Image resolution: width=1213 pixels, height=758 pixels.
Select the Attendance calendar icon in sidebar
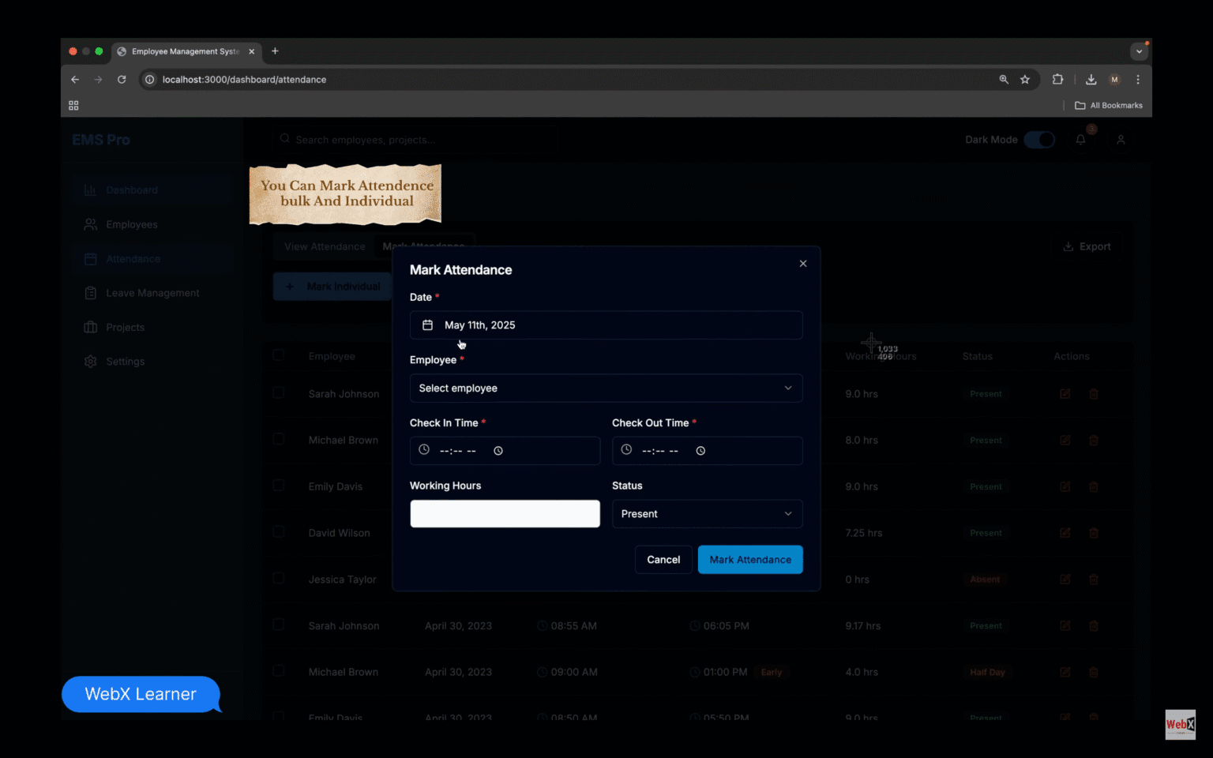coord(90,258)
